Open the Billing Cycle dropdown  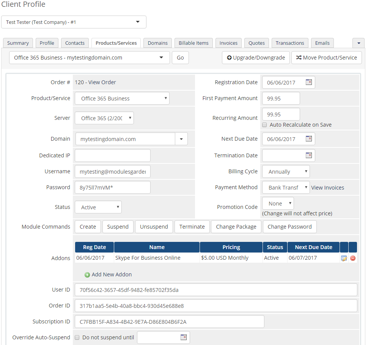[286, 171]
